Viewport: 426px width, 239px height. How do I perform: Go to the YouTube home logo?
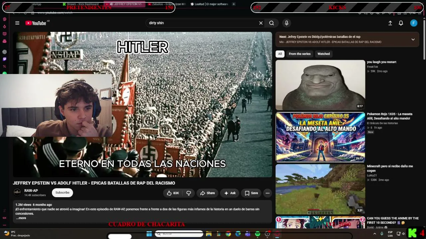35,23
